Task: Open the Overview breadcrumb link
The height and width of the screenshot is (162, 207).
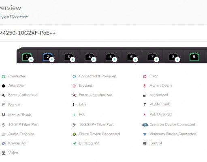Action: tap(20, 17)
